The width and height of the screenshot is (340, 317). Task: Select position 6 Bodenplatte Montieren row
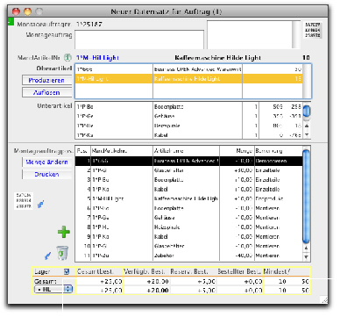188,208
